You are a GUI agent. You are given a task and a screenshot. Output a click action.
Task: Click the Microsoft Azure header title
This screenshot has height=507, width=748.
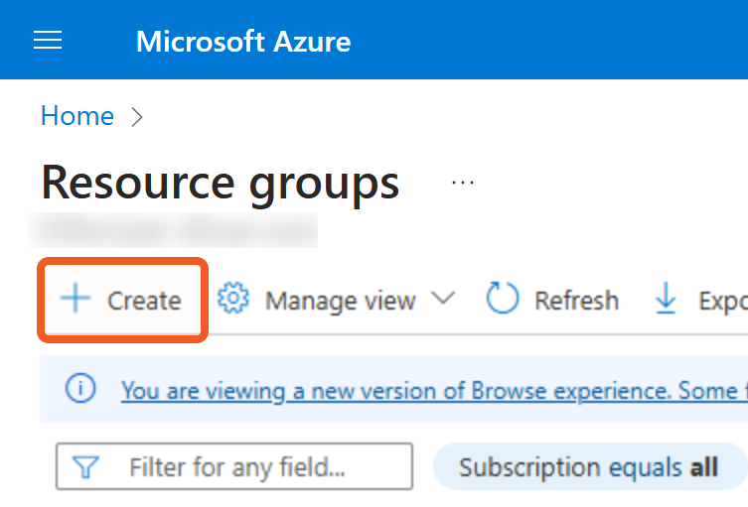242,42
